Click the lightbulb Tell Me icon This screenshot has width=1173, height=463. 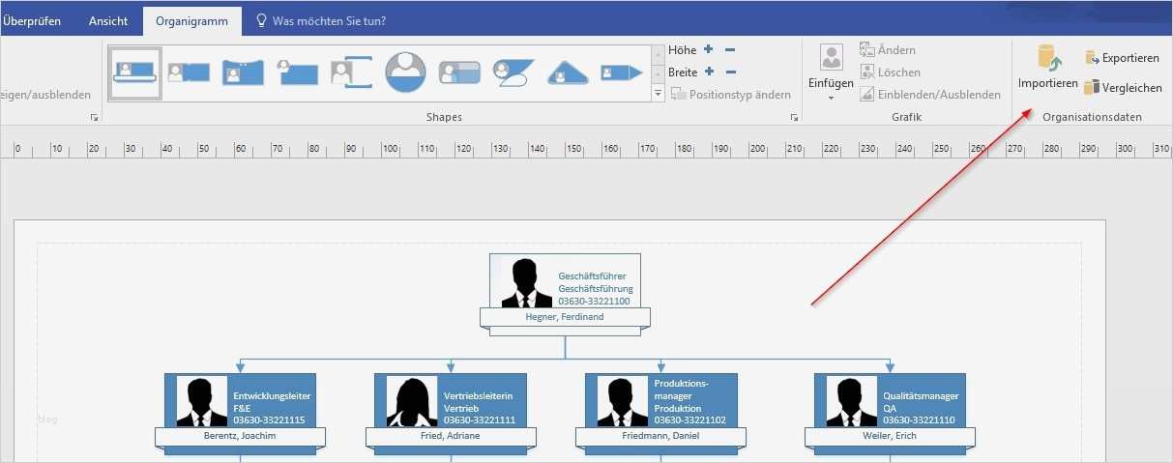click(x=261, y=20)
